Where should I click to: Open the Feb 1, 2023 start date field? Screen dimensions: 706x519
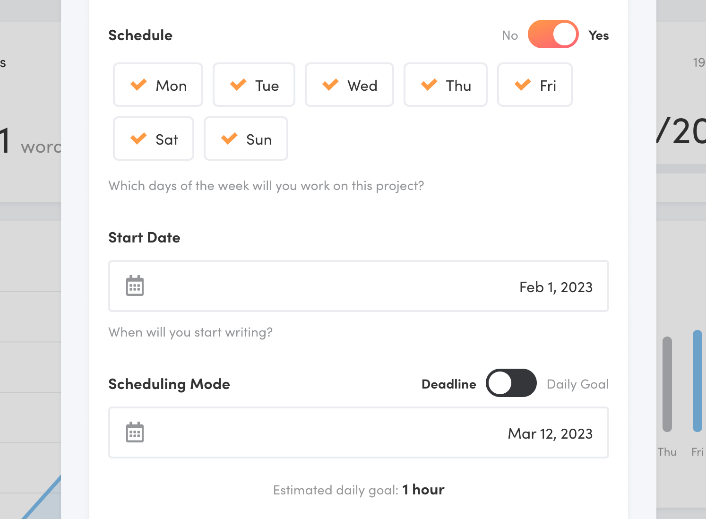[359, 286]
